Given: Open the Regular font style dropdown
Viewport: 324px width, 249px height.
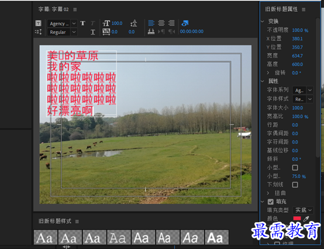Looking at the screenshot, I should tap(62, 32).
